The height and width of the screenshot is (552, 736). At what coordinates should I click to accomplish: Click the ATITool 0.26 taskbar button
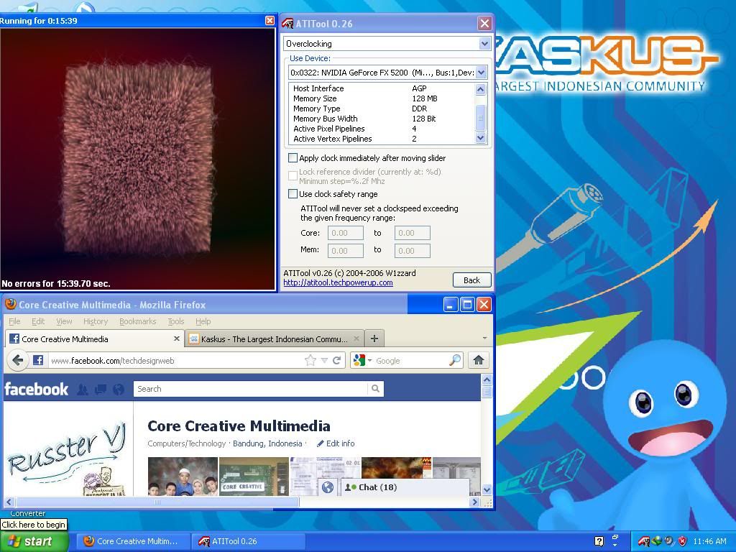point(248,541)
